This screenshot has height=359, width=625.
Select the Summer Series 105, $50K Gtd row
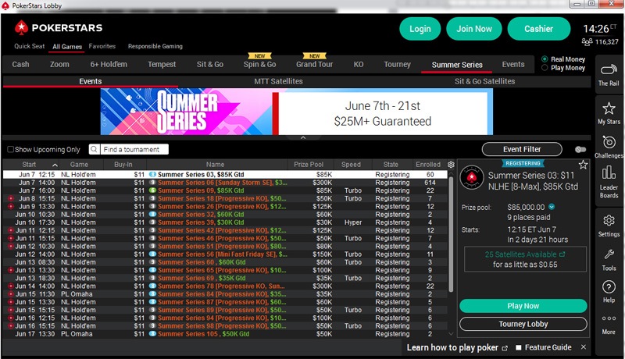pos(225,333)
